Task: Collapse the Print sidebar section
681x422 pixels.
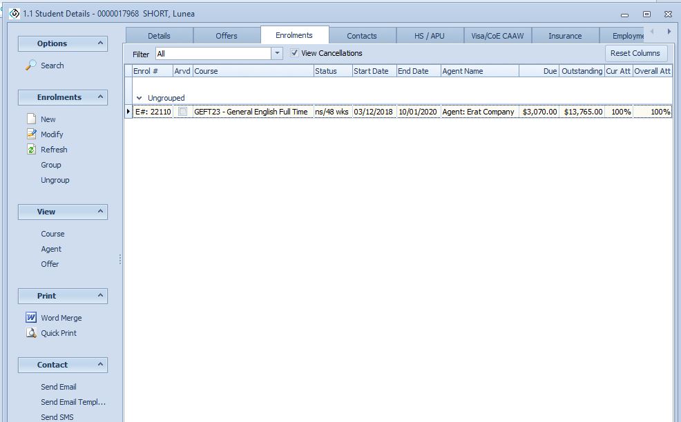Action: click(x=100, y=296)
